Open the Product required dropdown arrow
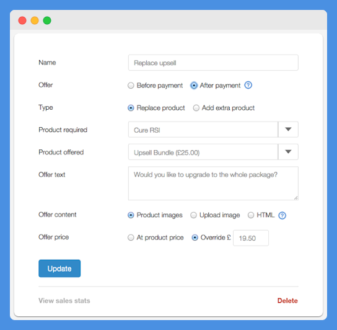 tap(288, 130)
